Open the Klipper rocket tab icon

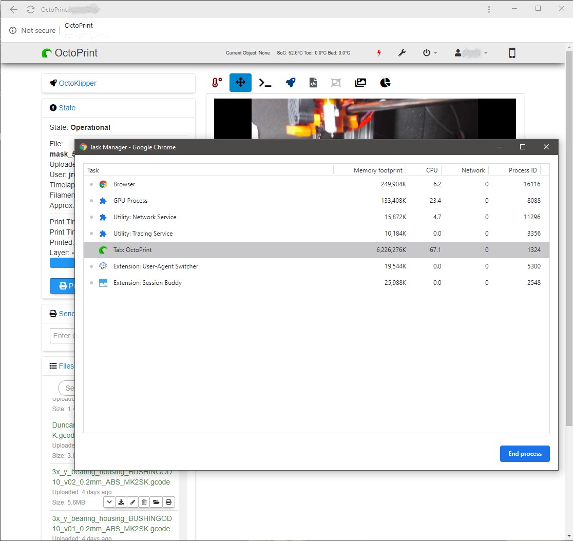tap(291, 83)
